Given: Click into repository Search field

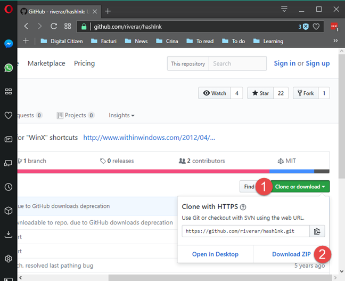Looking at the screenshot, I should pyautogui.click(x=237, y=63).
